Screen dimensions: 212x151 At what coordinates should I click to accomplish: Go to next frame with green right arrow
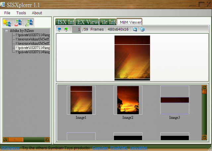(66, 29)
